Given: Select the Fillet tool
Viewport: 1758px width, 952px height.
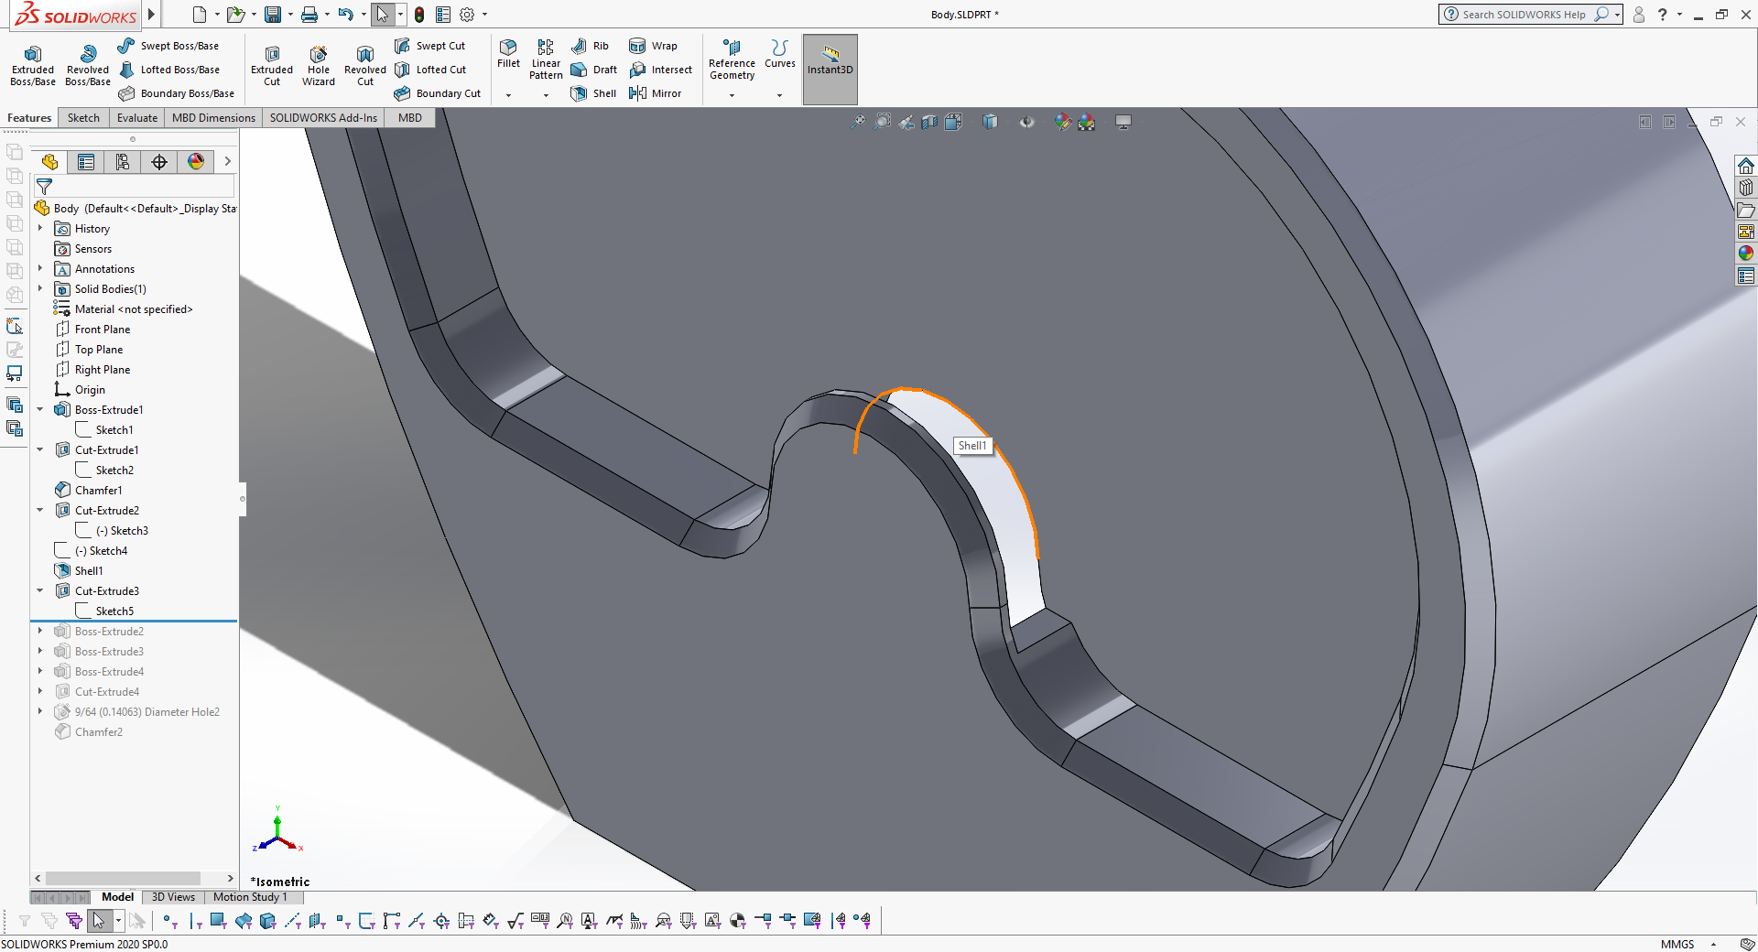Looking at the screenshot, I should pyautogui.click(x=508, y=53).
